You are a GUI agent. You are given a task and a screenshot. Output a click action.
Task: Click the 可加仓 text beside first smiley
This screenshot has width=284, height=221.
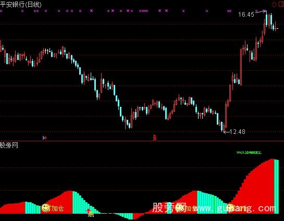coord(57,208)
